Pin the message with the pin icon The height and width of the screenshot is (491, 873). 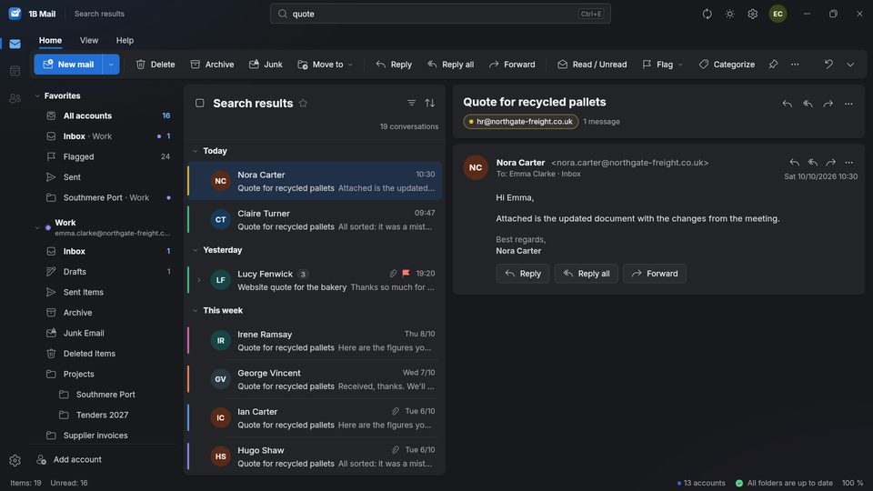tap(773, 65)
